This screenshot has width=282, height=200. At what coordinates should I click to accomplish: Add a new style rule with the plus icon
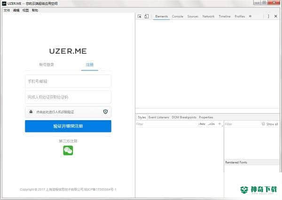tap(219, 124)
